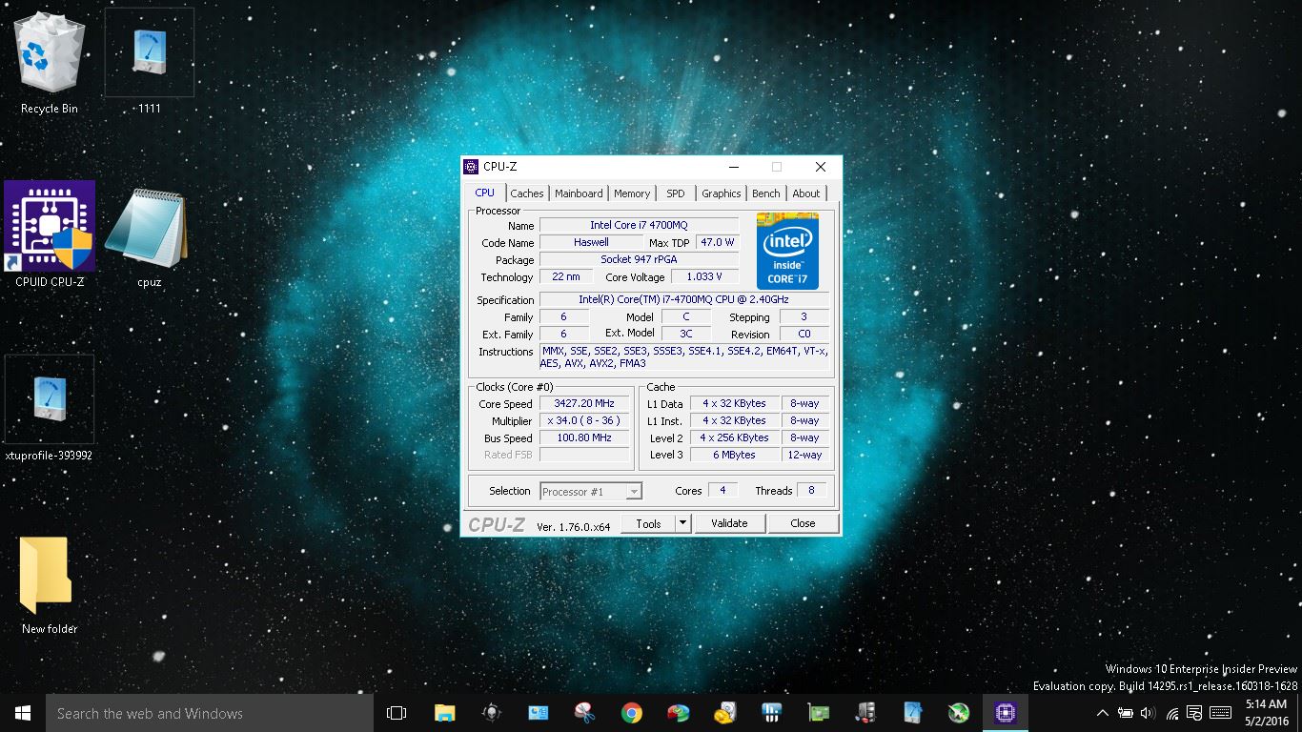Switch to the SPD tab
Image resolution: width=1302 pixels, height=732 pixels.
(x=676, y=193)
